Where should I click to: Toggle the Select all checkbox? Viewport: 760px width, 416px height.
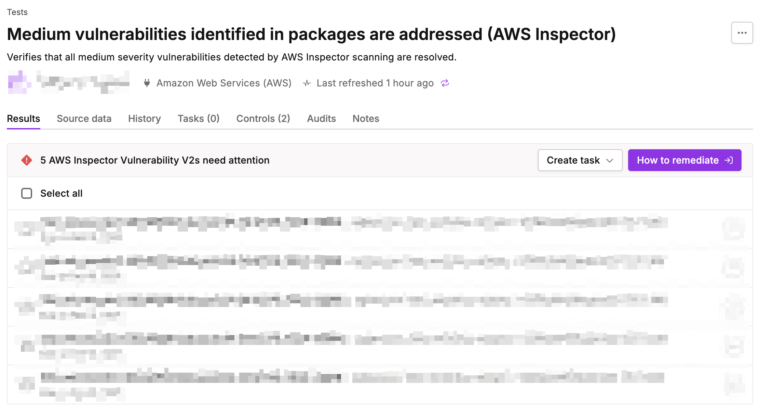pos(27,193)
